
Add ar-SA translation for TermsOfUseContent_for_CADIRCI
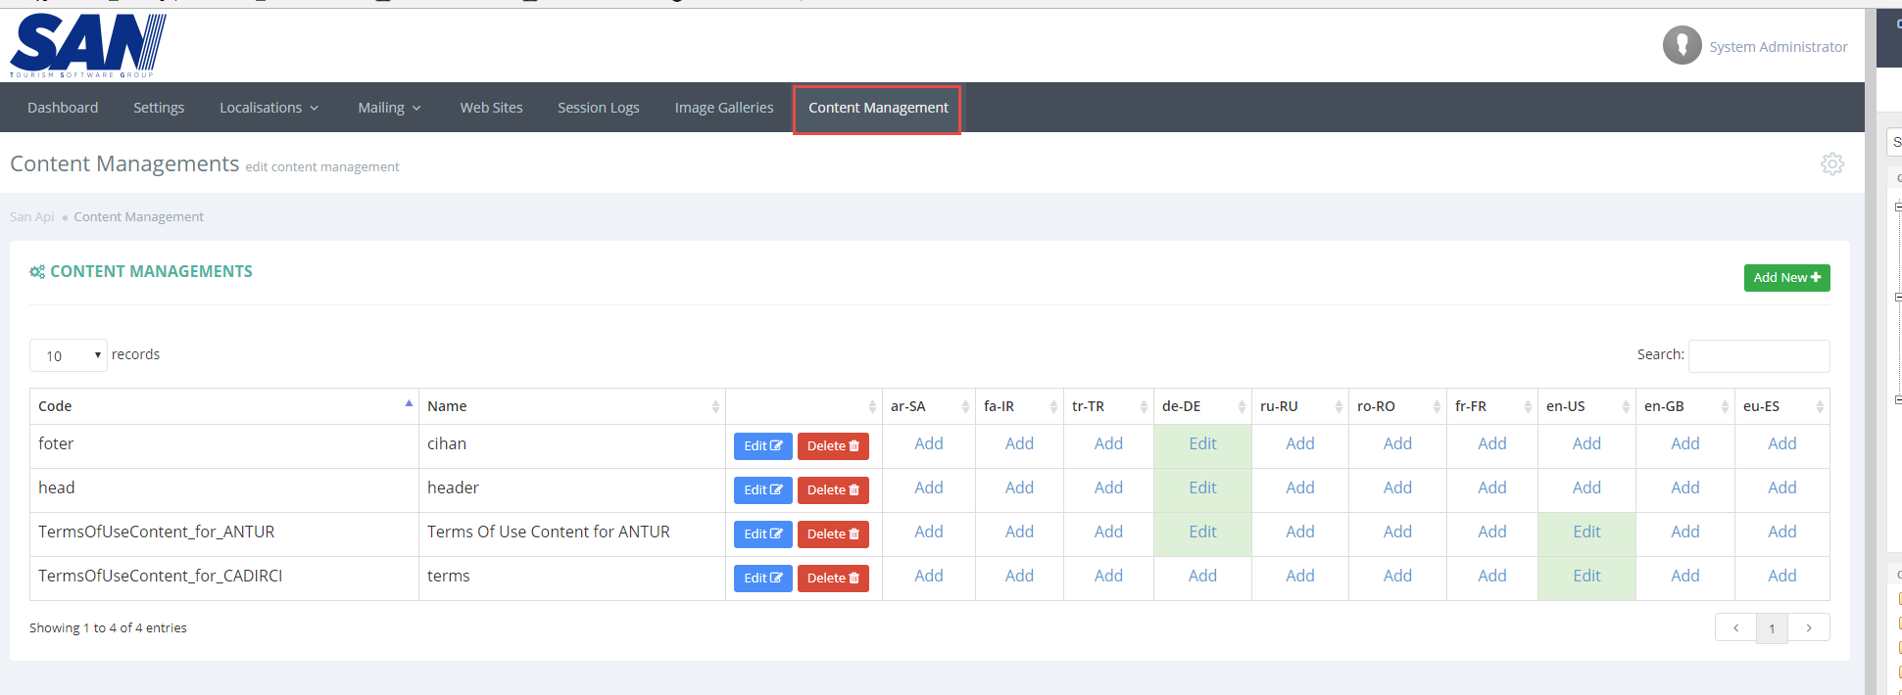click(x=928, y=576)
